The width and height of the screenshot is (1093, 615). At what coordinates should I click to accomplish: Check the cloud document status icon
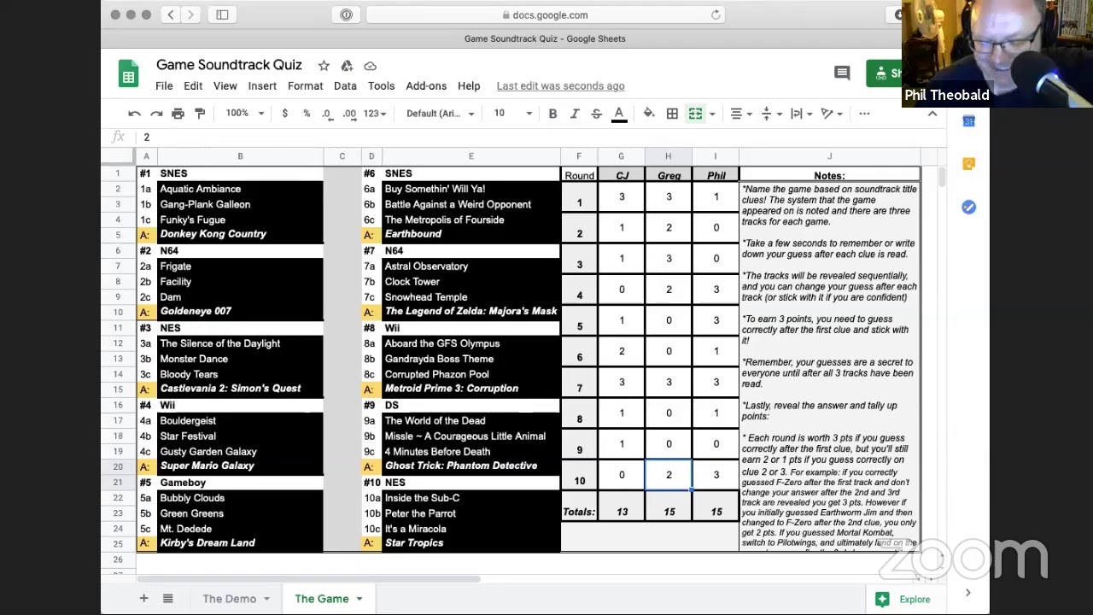(370, 66)
